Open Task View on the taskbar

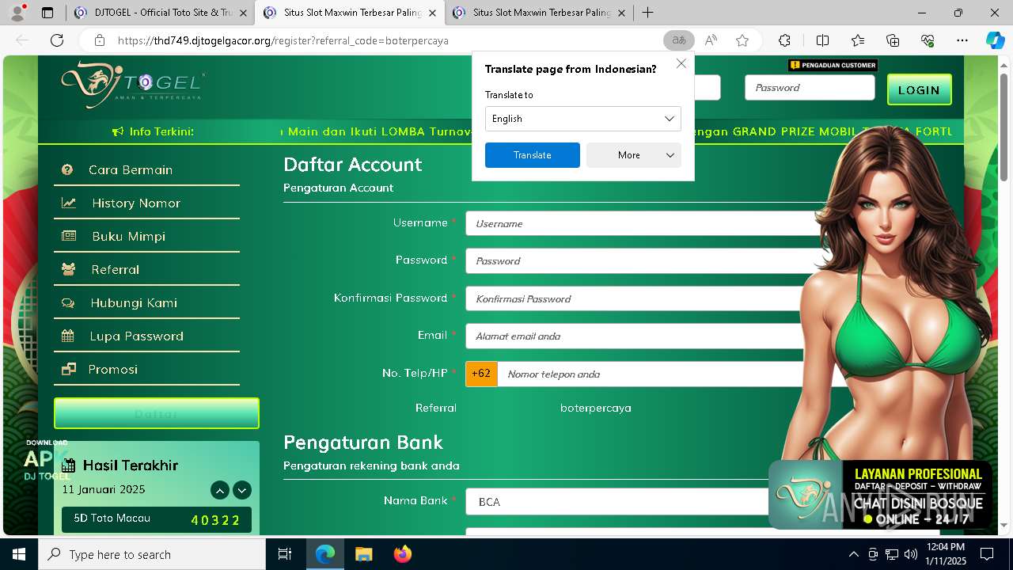pyautogui.click(x=285, y=554)
